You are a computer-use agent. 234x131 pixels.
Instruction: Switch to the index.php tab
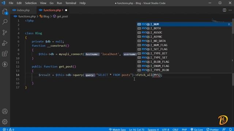23,10
